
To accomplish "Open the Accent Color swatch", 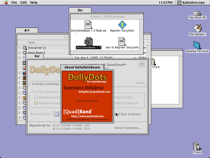I will click(x=57, y=114).
